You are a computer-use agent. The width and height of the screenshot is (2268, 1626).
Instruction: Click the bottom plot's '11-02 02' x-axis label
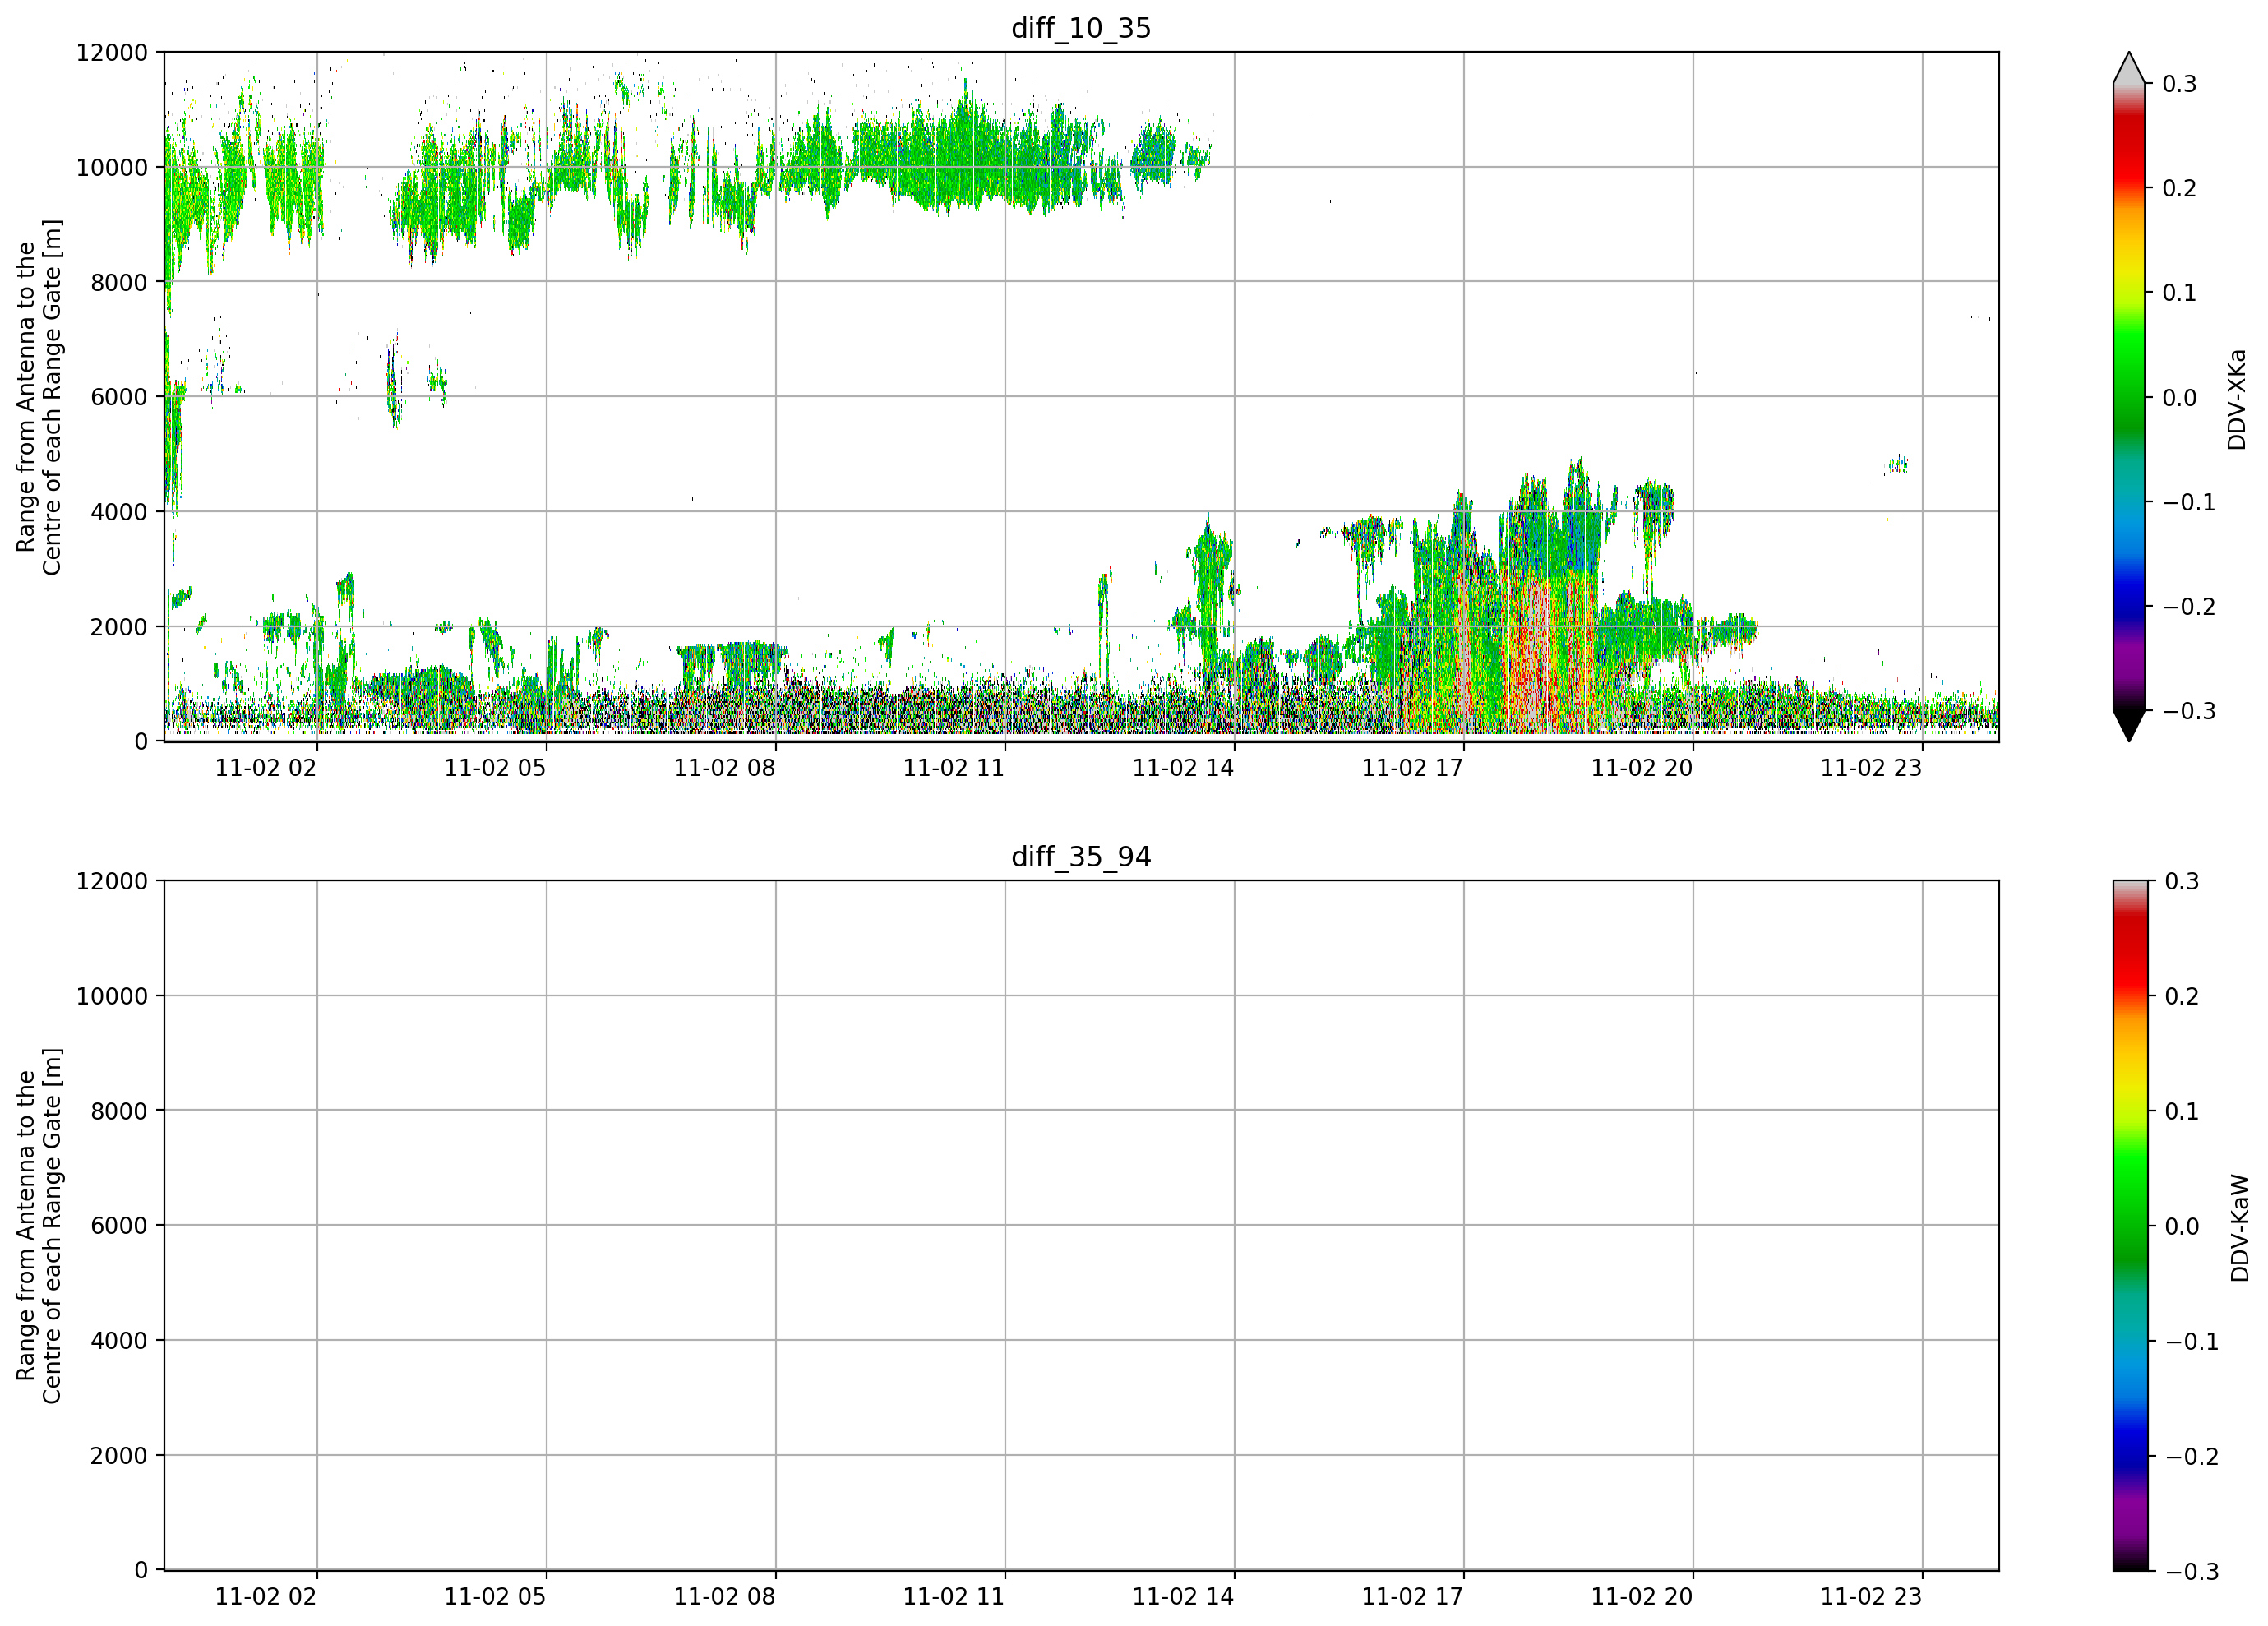(266, 1597)
